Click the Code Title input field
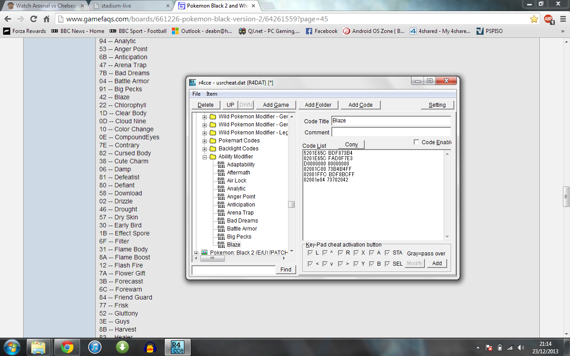Image resolution: width=570 pixels, height=356 pixels. click(391, 121)
